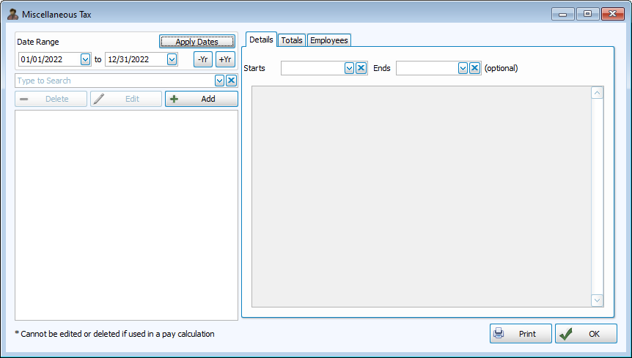Click the Print button with printer icon
The width and height of the screenshot is (632, 358).
520,334
